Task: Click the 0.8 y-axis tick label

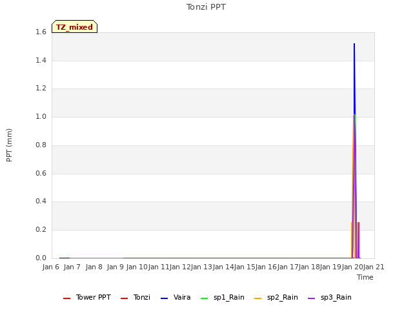Action: tap(41, 145)
